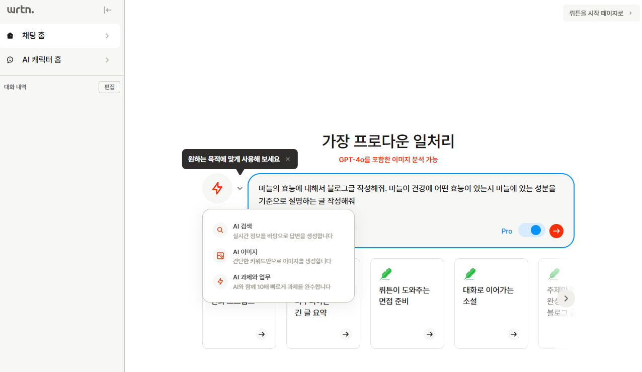
Task: Click the lightning bolt mode icon
Action: click(217, 188)
